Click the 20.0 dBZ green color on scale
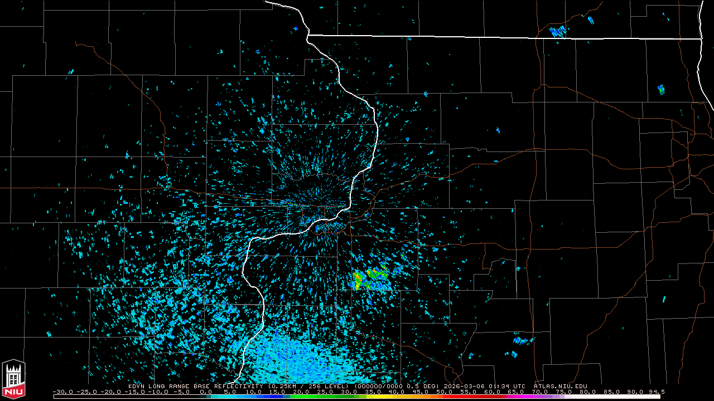 pyautogui.click(x=302, y=397)
